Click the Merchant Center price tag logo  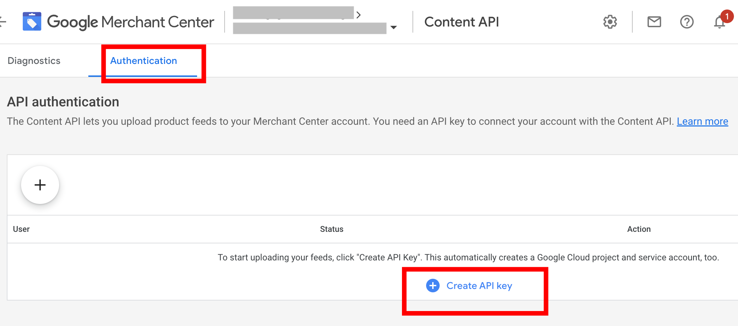[32, 22]
